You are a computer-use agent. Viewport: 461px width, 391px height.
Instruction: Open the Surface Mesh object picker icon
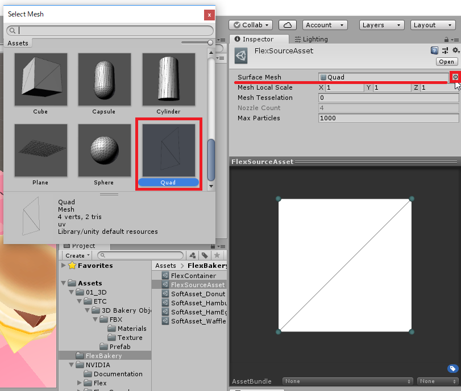click(x=455, y=77)
